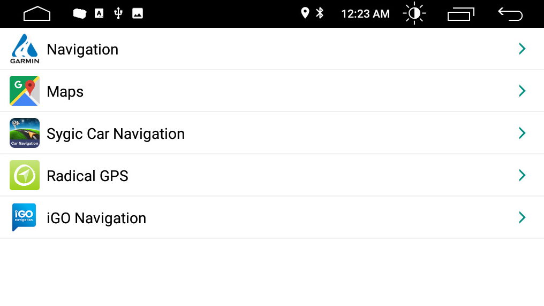Tap the Garmin Navigation app icon

coord(24,49)
